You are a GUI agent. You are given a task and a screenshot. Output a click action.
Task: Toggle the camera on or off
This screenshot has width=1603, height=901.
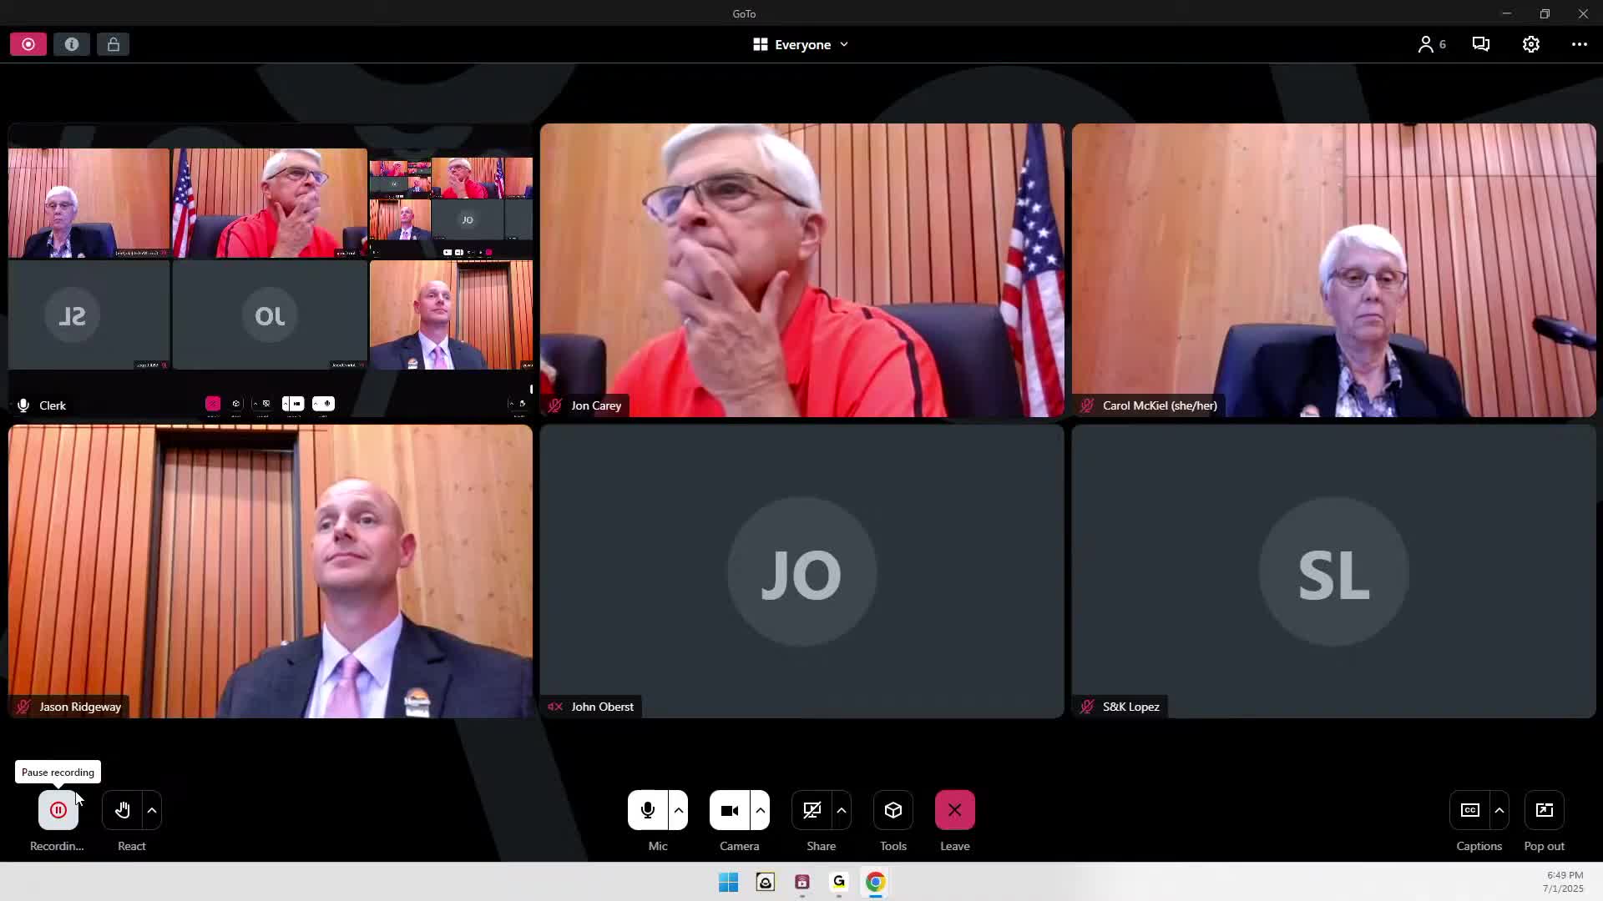730,810
